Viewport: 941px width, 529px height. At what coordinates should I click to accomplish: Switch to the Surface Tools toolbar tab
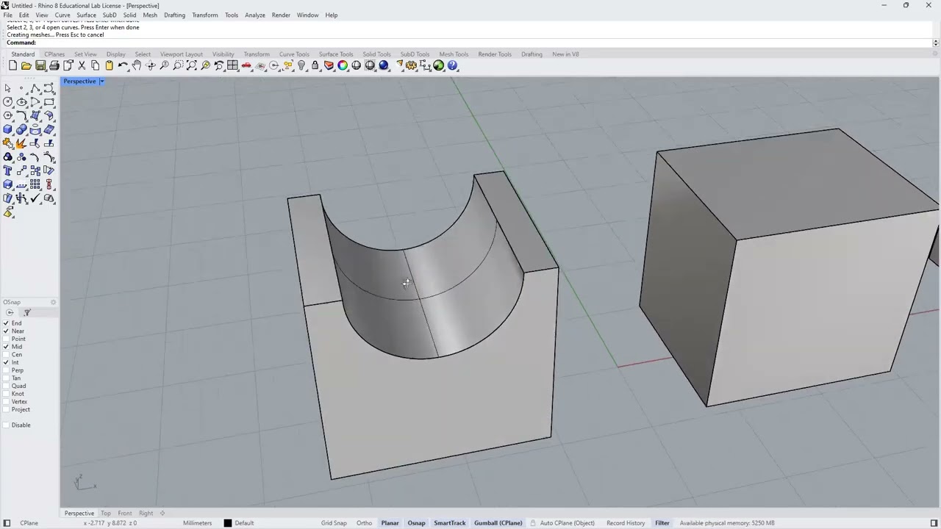[x=336, y=54]
